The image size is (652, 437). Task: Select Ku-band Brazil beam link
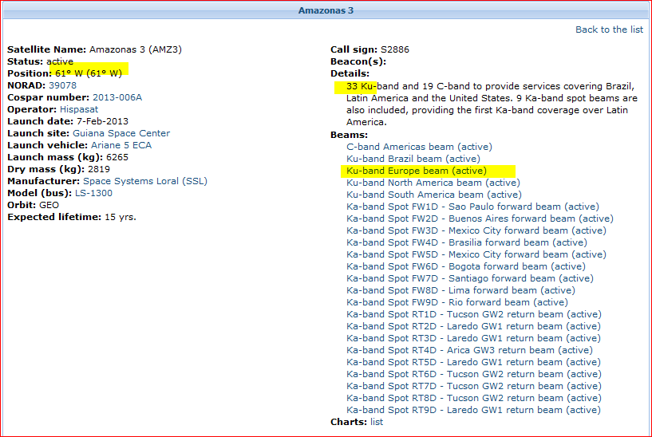[413, 159]
